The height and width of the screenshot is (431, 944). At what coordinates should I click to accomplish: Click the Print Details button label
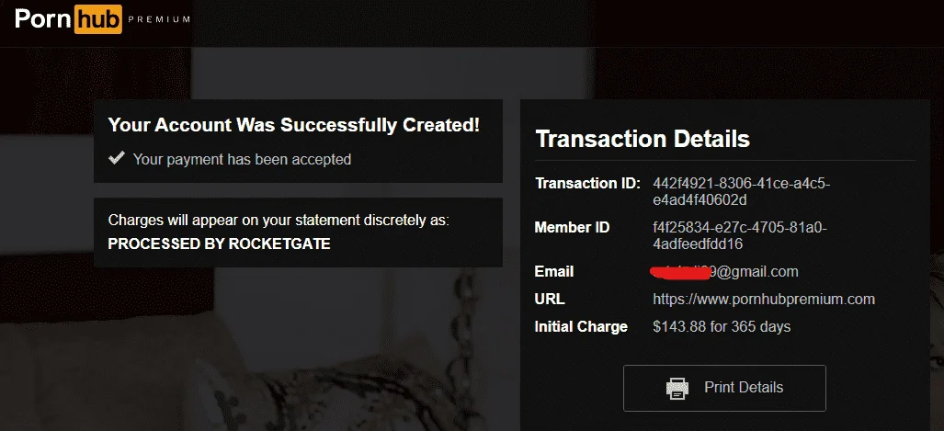pos(744,387)
